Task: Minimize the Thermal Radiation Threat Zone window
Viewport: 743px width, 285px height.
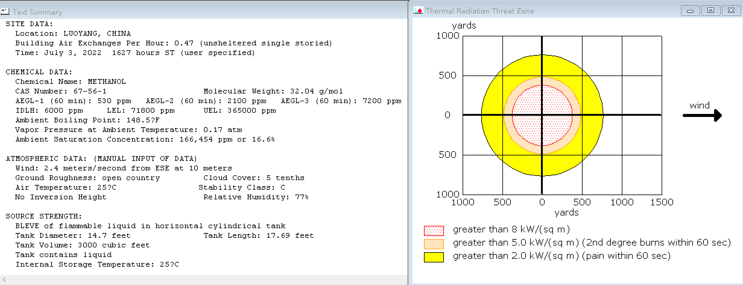Action: click(690, 11)
